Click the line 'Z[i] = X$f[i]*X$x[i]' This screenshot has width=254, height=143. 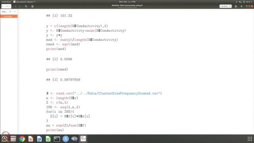[70, 116]
